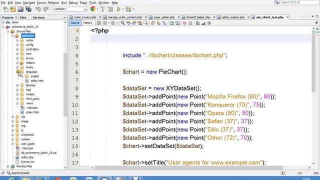
Task: Click the Shift Line Left icon
Action: [x=171, y=23]
